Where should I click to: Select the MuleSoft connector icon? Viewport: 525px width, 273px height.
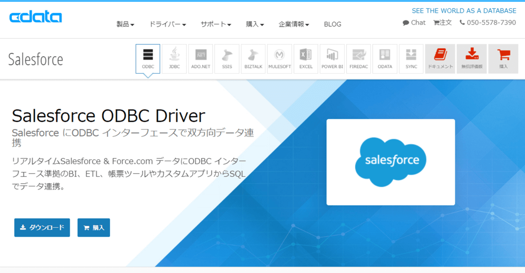[280, 59]
